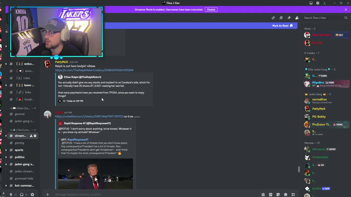Click the plus attachment button
Screen dimensions: 351x197
[x=47, y=195]
